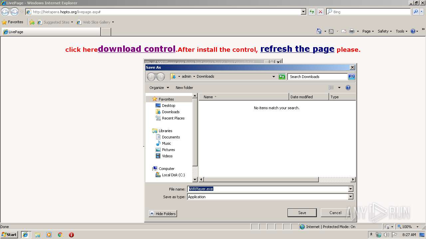Click the IE Back navigation button
The image size is (426, 239).
click(x=5, y=12)
